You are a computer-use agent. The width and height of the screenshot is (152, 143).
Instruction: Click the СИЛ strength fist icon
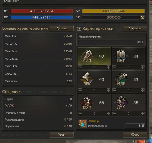click(x=87, y=56)
